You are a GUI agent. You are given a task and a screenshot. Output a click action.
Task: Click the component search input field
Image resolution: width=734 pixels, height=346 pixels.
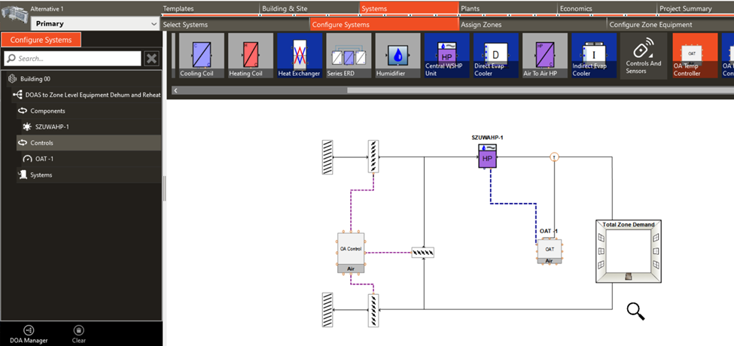(72, 59)
